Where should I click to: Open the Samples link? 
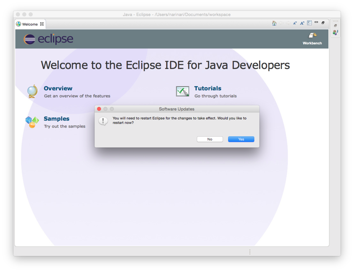pyautogui.click(x=56, y=119)
